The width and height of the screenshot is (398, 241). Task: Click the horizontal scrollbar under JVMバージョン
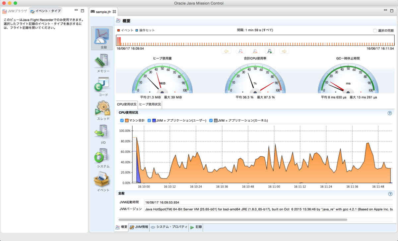tap(232, 220)
